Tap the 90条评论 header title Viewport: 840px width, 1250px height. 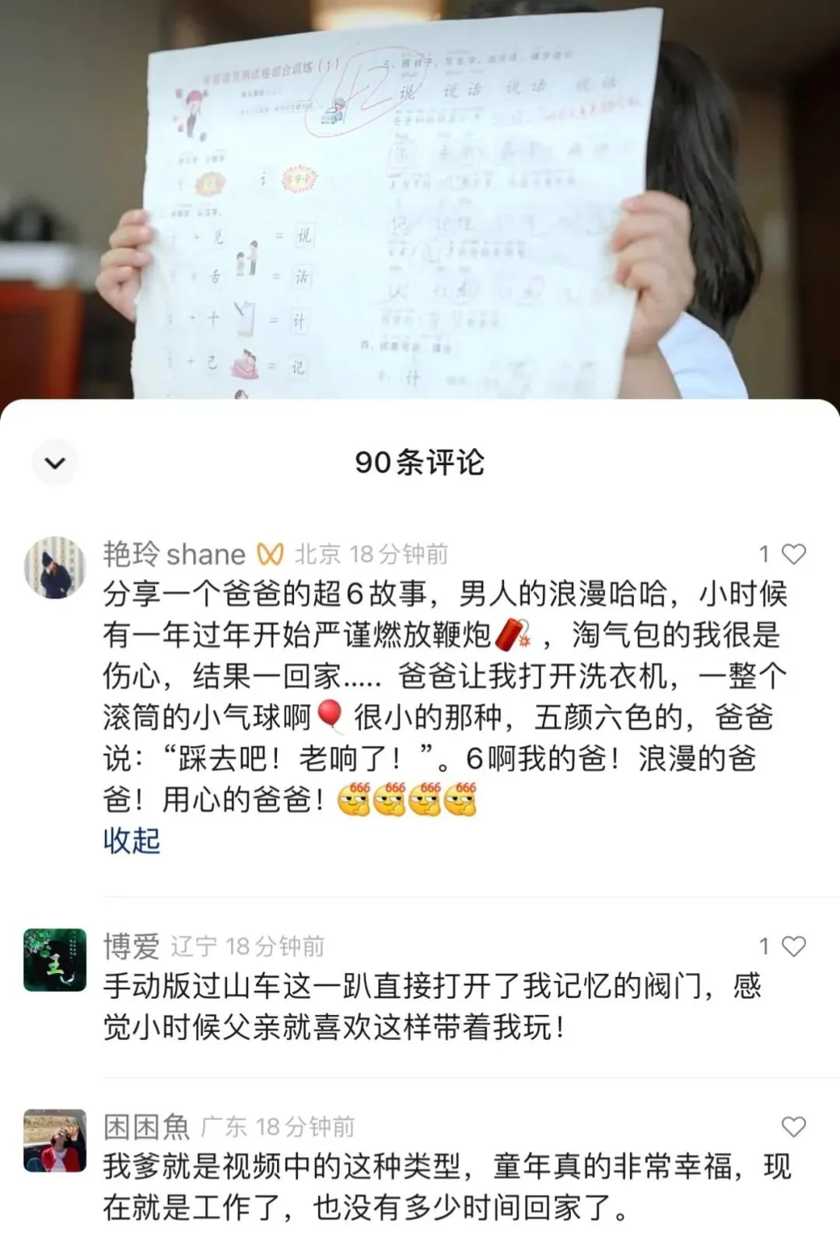pos(420,462)
